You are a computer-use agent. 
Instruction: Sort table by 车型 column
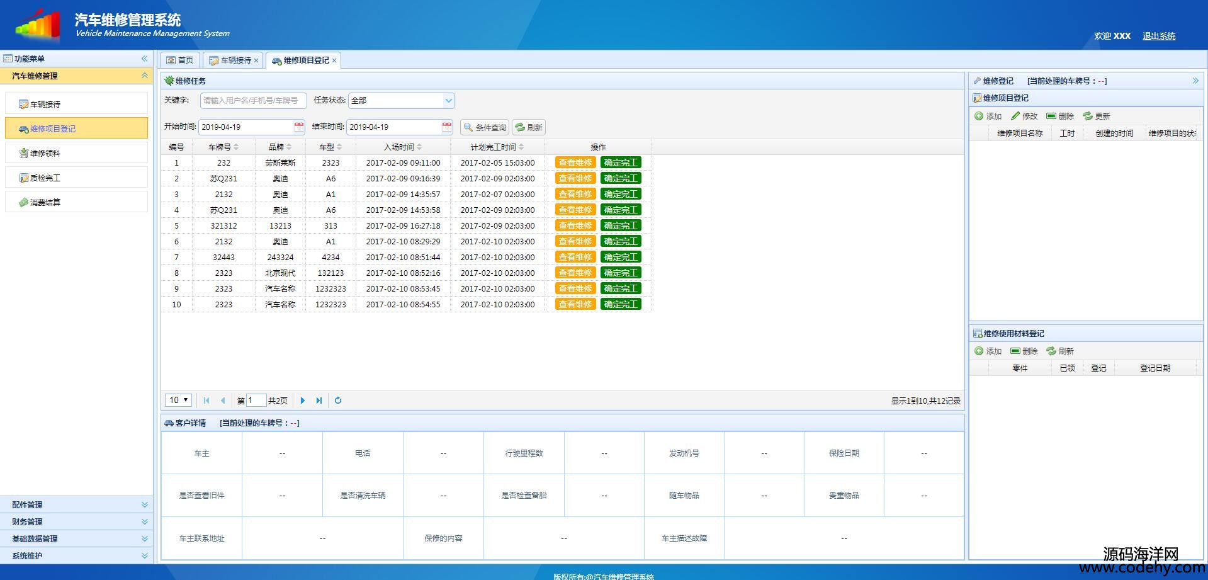330,147
